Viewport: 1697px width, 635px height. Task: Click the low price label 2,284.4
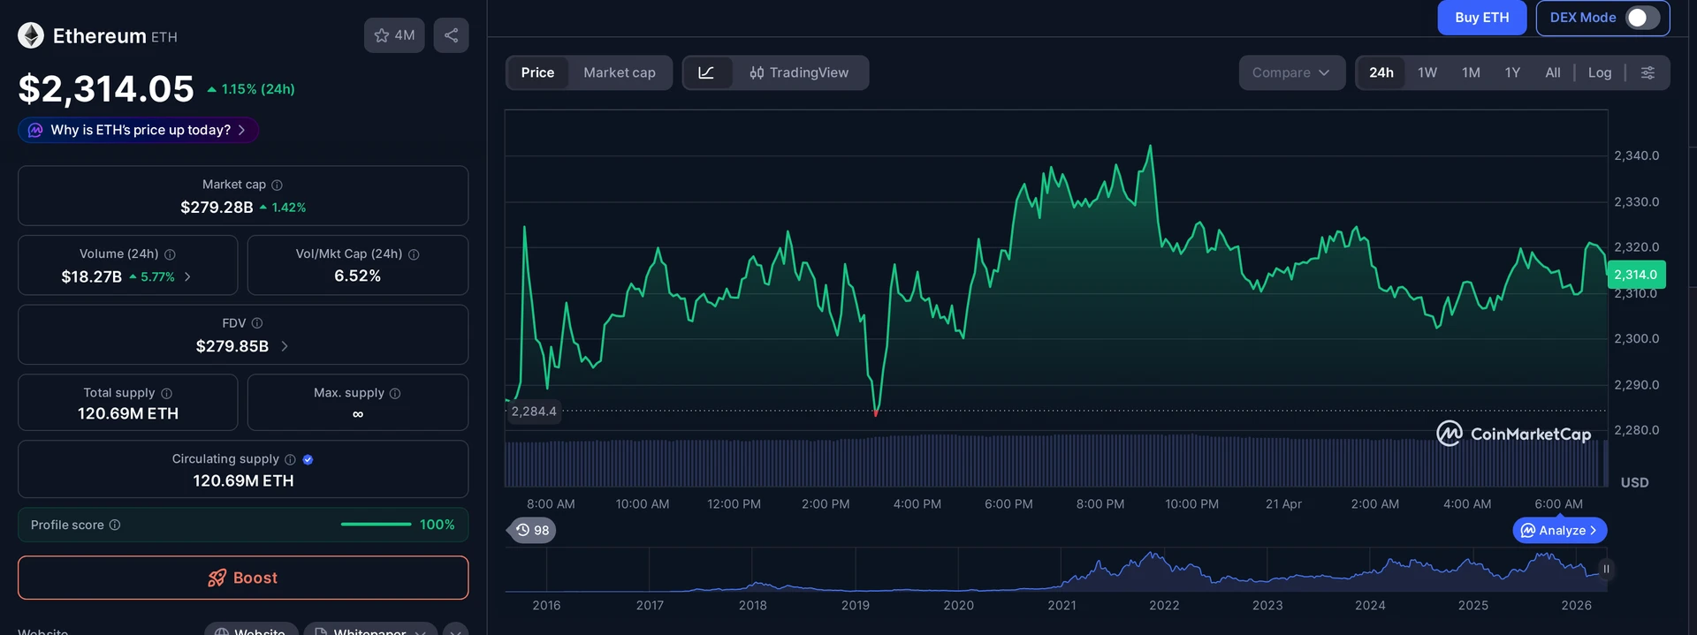[x=533, y=412]
